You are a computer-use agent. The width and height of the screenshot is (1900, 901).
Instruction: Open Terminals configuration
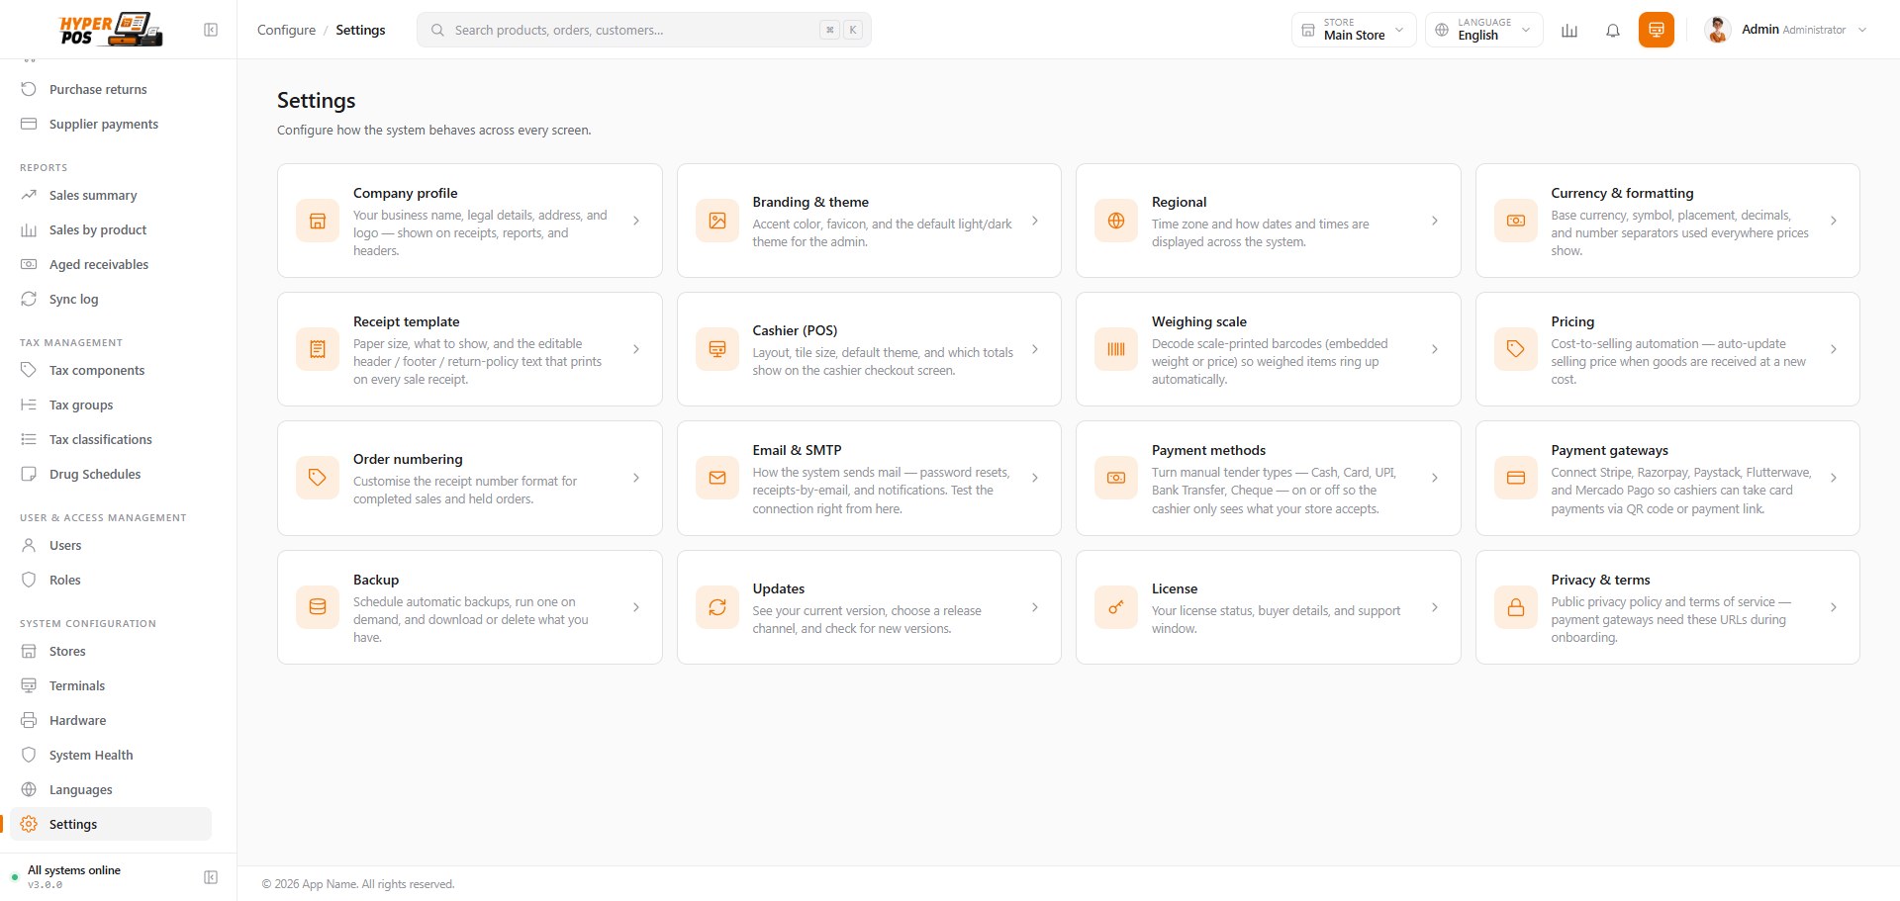pos(111,685)
